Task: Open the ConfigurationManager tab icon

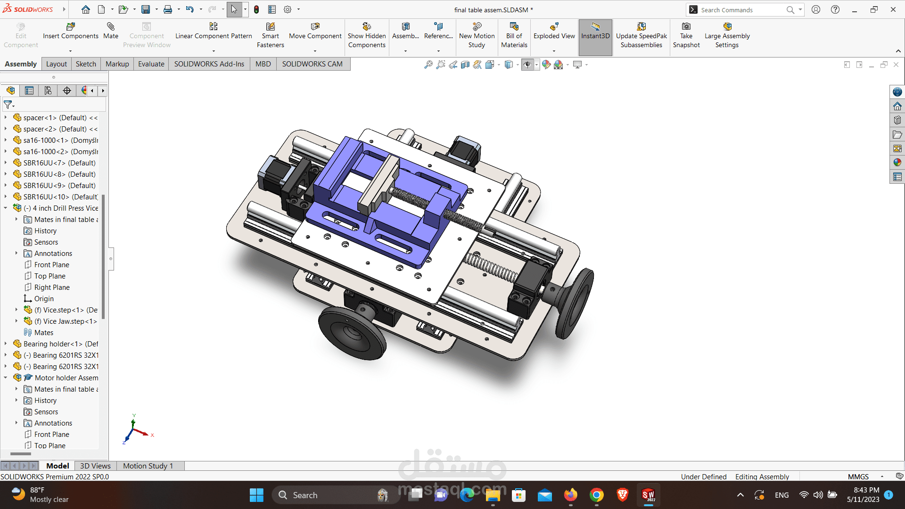Action: (x=48, y=90)
